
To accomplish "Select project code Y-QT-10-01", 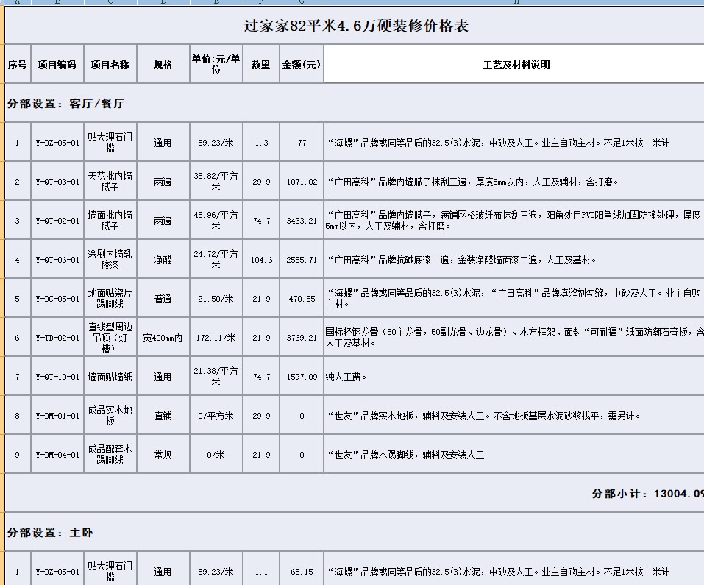I will pyautogui.click(x=57, y=377).
